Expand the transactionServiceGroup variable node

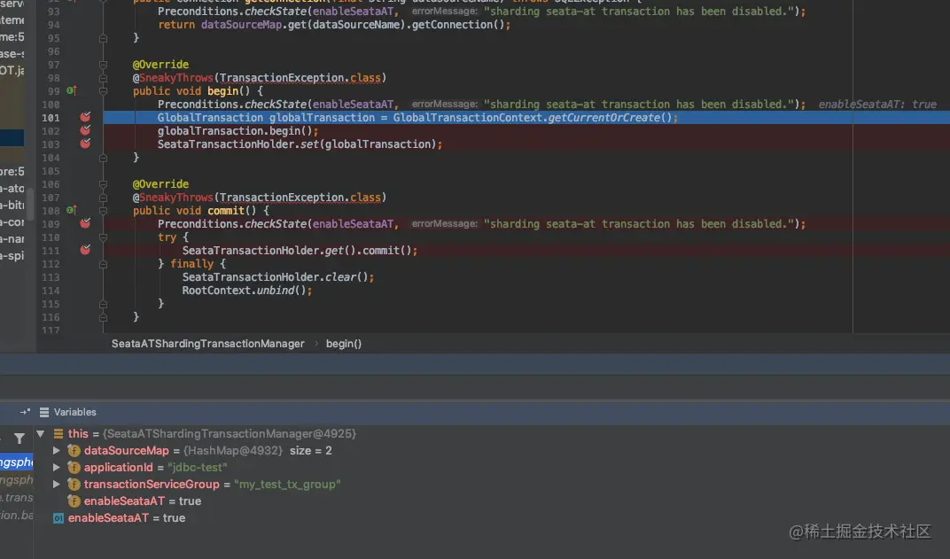click(57, 485)
